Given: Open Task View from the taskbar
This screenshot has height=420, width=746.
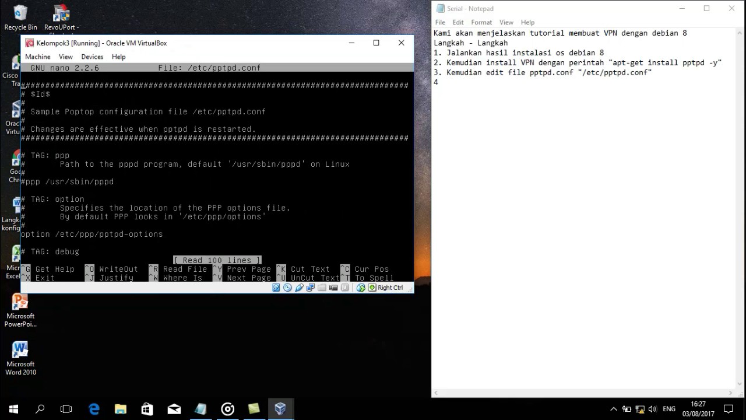Looking at the screenshot, I should [66, 409].
